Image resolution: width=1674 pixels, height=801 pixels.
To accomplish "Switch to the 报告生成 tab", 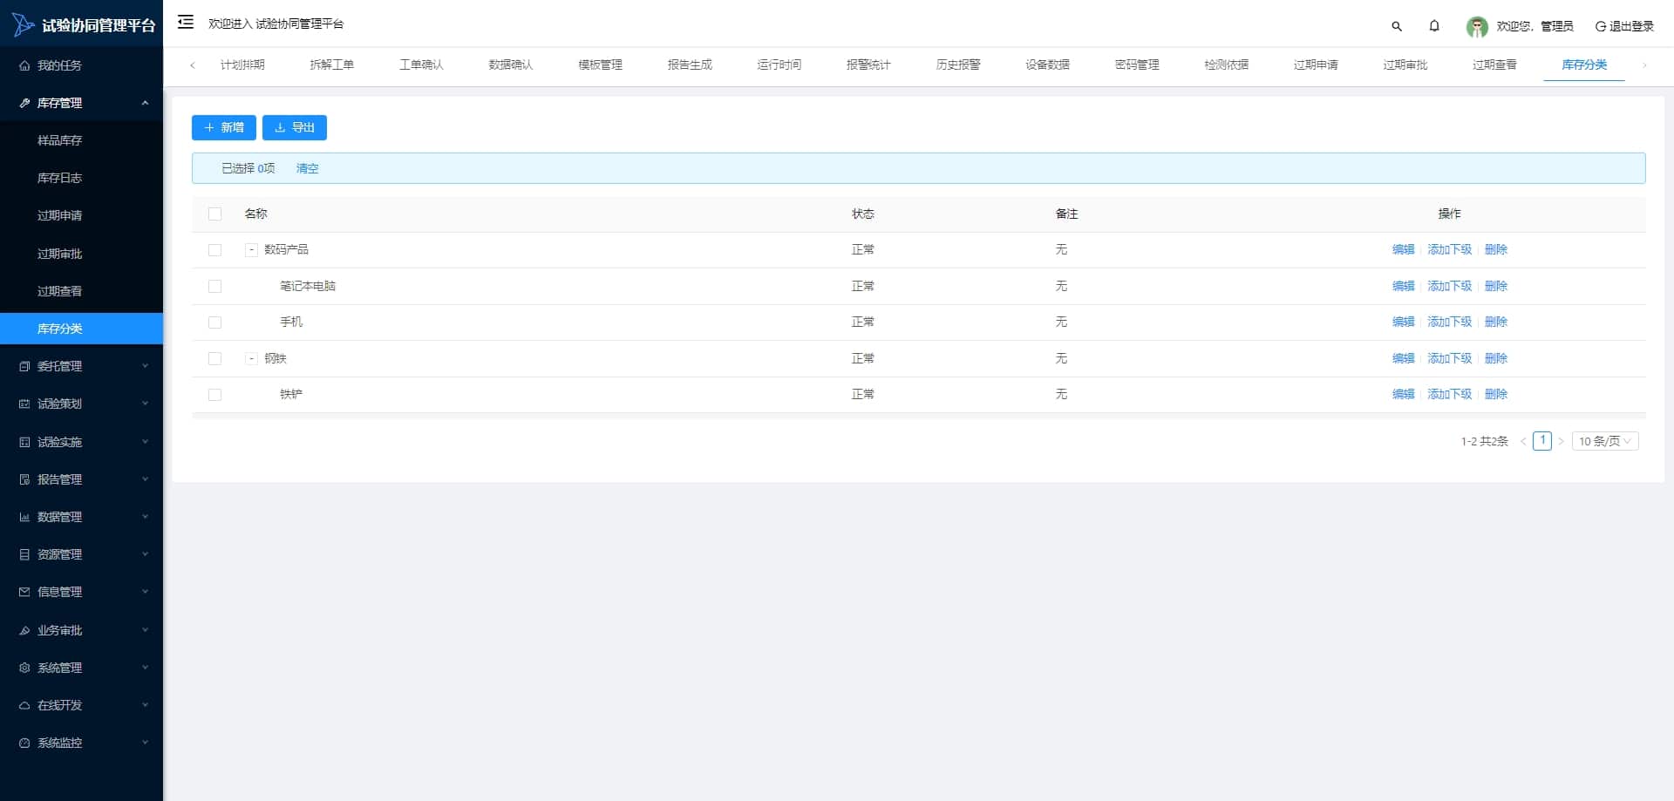I will pos(690,64).
